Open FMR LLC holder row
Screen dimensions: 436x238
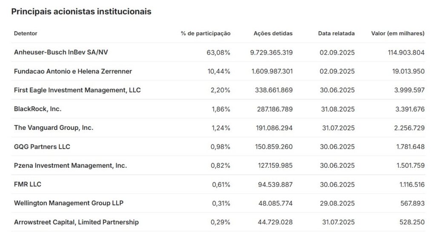(x=28, y=184)
